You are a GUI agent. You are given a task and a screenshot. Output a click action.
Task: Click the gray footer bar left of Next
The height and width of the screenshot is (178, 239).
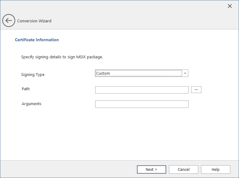point(68,169)
